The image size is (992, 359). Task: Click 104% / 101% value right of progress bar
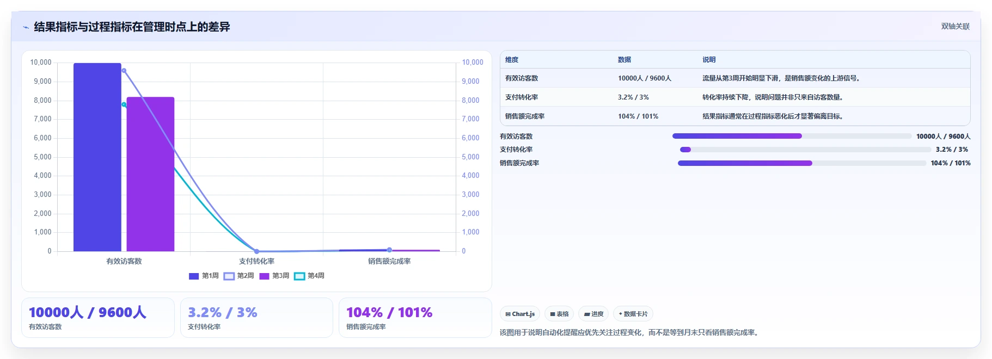pos(951,163)
